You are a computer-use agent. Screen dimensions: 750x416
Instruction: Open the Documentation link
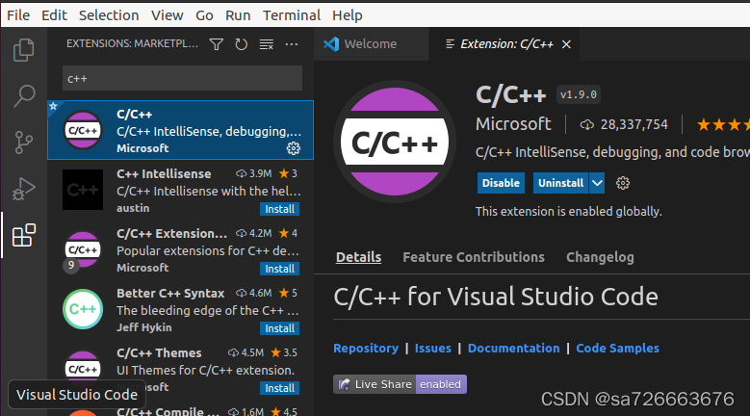point(513,348)
